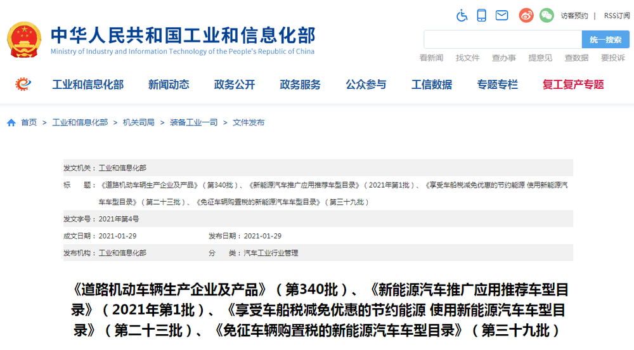The height and width of the screenshot is (350, 634).
Task: Open the red 复工复产专题 menu item
Action: (573, 84)
